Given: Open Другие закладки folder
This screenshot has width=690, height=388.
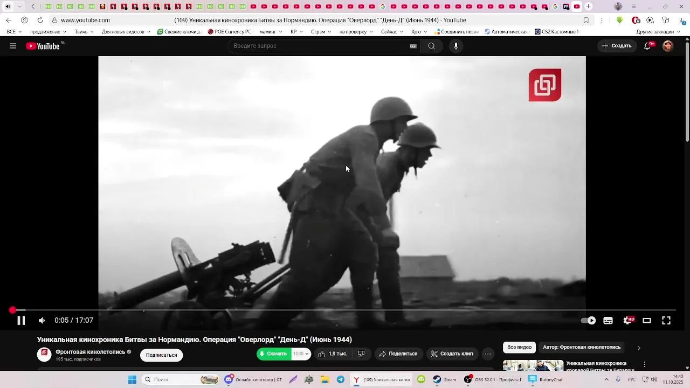Looking at the screenshot, I should (x=658, y=32).
